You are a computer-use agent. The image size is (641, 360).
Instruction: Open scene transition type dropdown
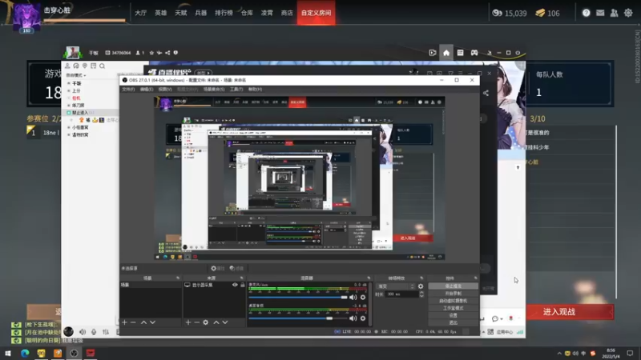[396, 286]
